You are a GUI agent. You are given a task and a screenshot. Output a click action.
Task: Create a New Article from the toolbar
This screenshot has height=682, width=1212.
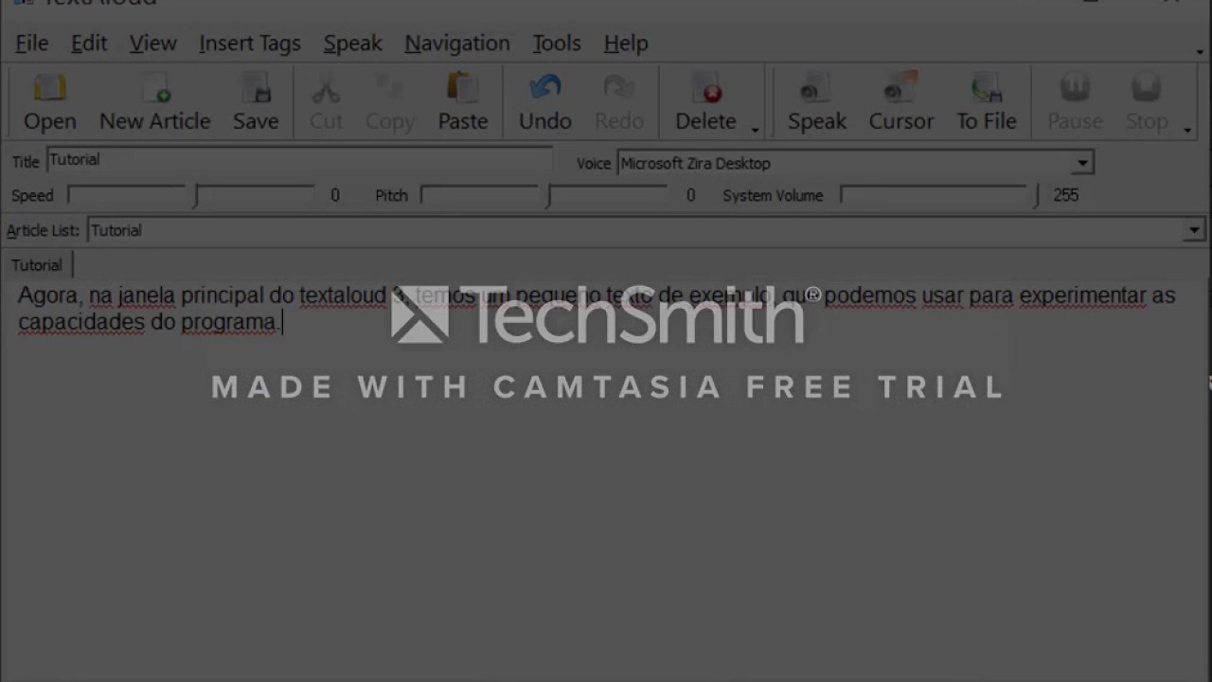(x=154, y=102)
